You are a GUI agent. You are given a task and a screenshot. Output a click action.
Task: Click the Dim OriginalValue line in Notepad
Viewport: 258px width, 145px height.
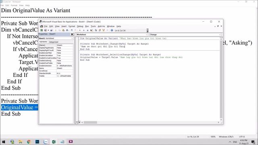pos(35,10)
